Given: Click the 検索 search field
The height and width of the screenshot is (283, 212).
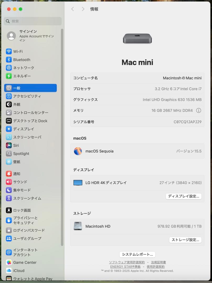Looking at the screenshot, I should coord(32,21).
